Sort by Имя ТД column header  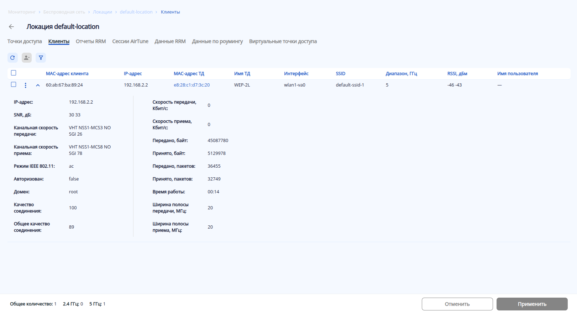pos(242,74)
